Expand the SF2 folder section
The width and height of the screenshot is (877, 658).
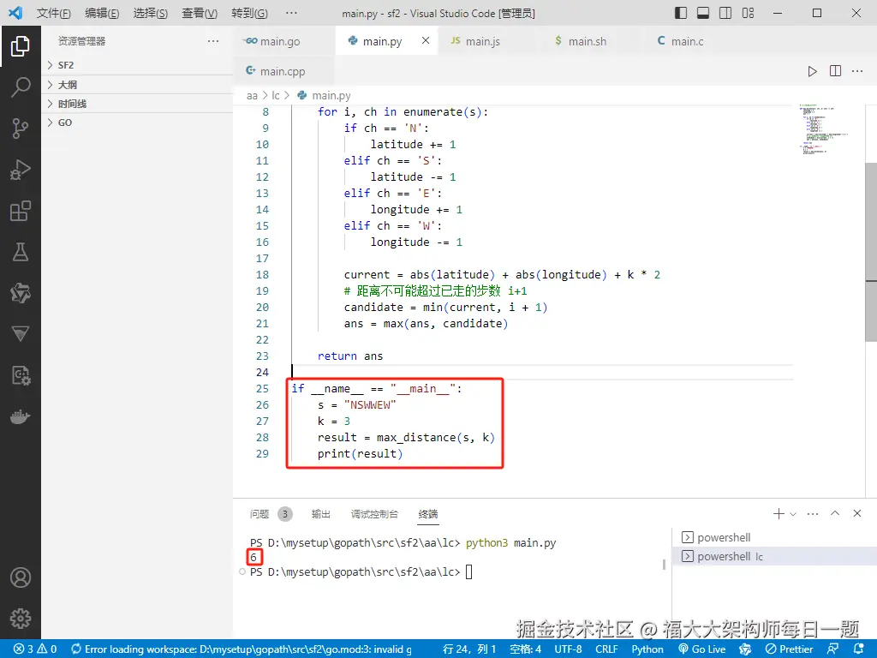click(x=138, y=65)
